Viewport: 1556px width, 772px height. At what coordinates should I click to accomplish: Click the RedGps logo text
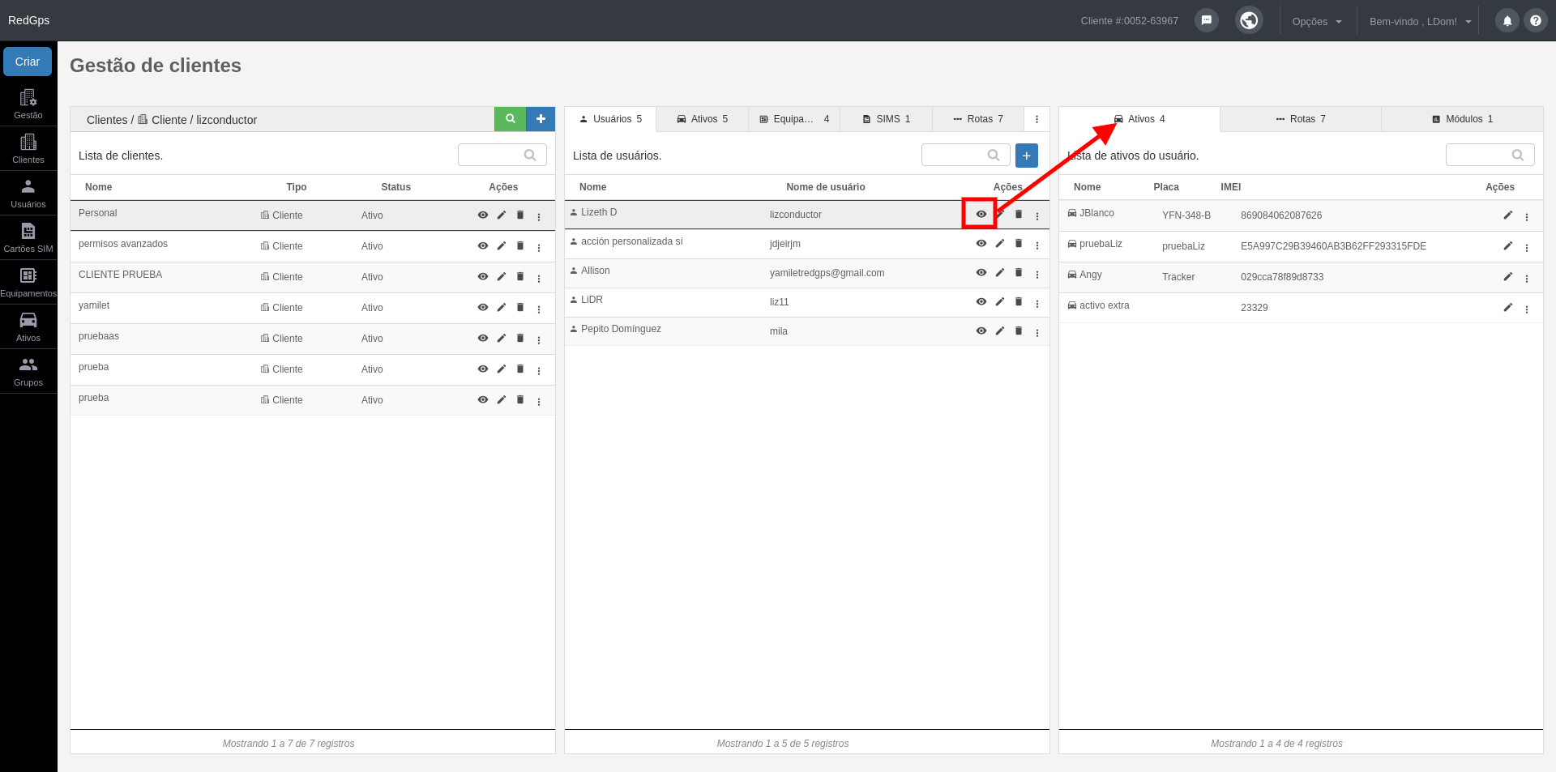pyautogui.click(x=29, y=20)
